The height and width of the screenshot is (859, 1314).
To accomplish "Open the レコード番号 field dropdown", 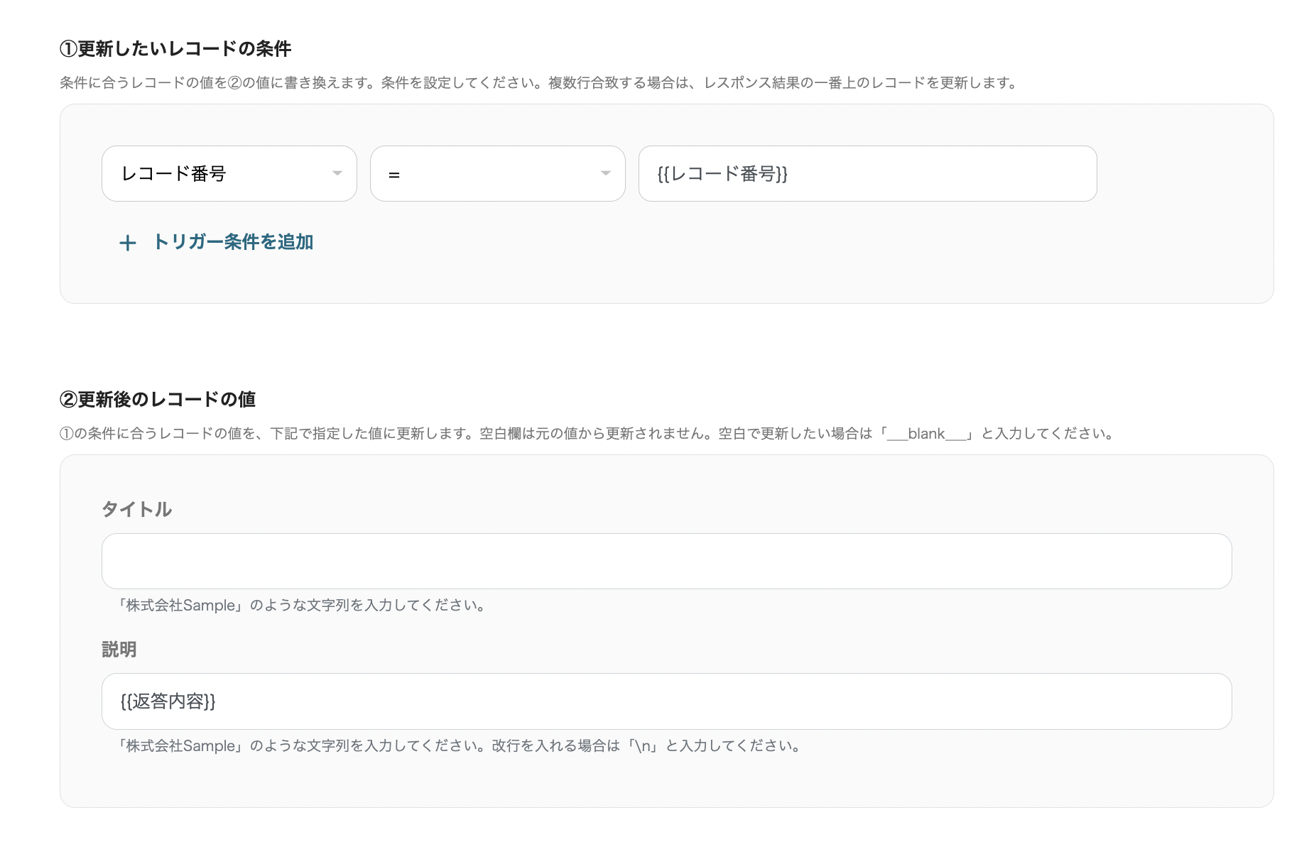I will [229, 174].
